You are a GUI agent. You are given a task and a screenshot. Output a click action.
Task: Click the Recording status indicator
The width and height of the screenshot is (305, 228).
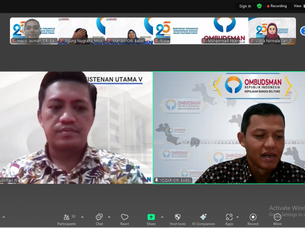click(x=276, y=6)
